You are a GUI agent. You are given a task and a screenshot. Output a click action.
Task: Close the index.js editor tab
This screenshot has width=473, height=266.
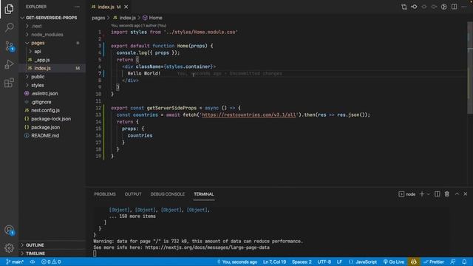(126, 7)
